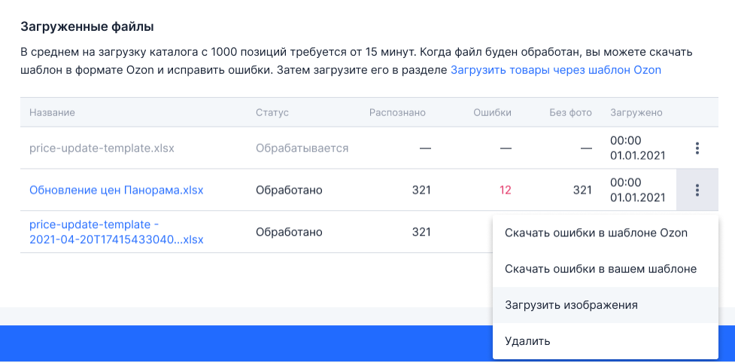The height and width of the screenshot is (363, 735).
Task: Click the three-dot menu for Обновление цен Панорама.xlsx
Action: [x=697, y=190]
